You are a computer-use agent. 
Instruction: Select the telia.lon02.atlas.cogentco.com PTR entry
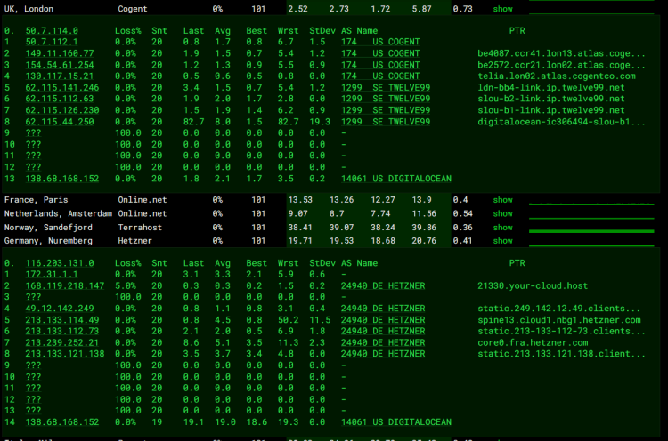click(x=557, y=76)
